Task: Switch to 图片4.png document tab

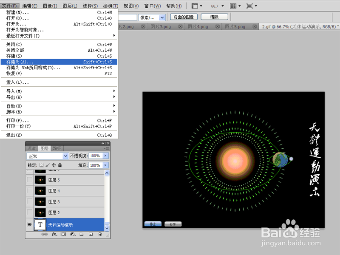Action: [x=198, y=27]
